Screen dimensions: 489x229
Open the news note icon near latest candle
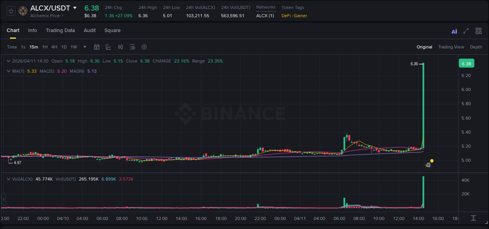point(428,165)
